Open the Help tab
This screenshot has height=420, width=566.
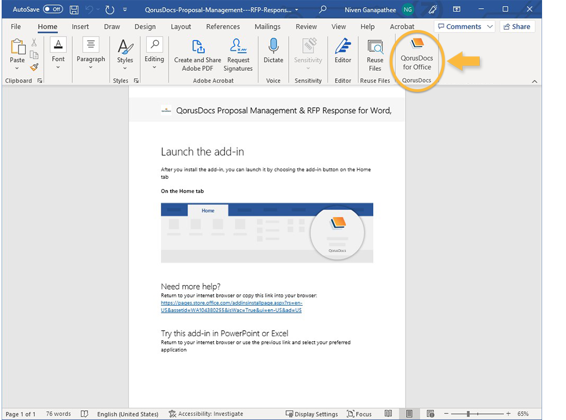[368, 26]
